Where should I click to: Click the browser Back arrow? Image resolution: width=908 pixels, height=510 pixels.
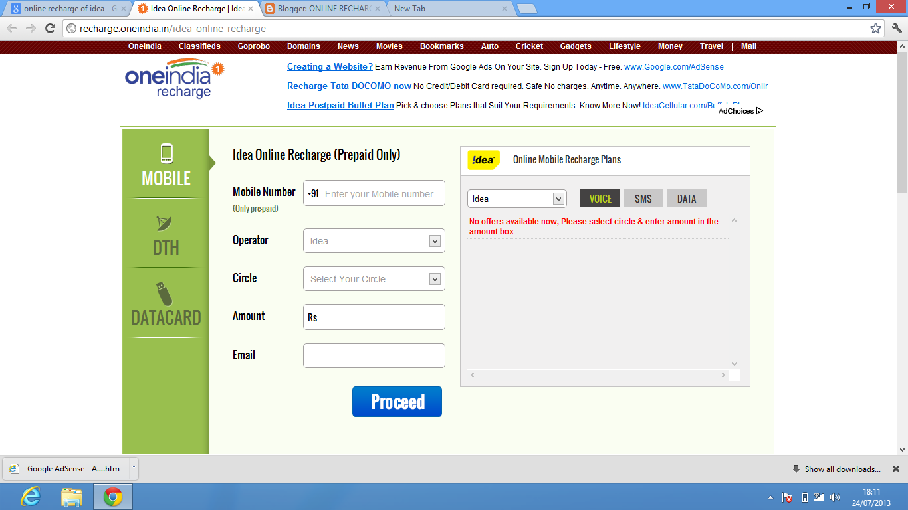click(x=11, y=29)
